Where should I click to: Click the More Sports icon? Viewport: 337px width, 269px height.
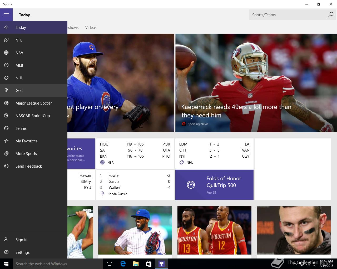(6, 153)
